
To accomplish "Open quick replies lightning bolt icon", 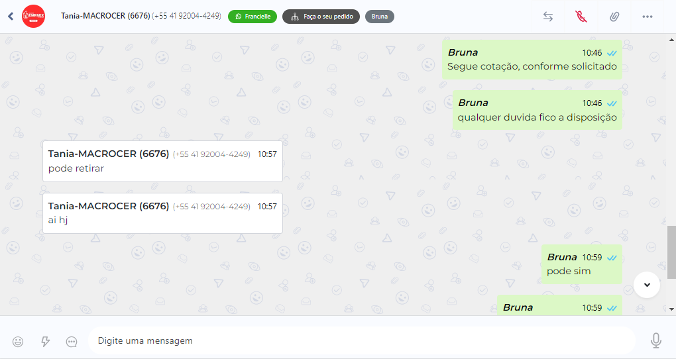I will [45, 342].
